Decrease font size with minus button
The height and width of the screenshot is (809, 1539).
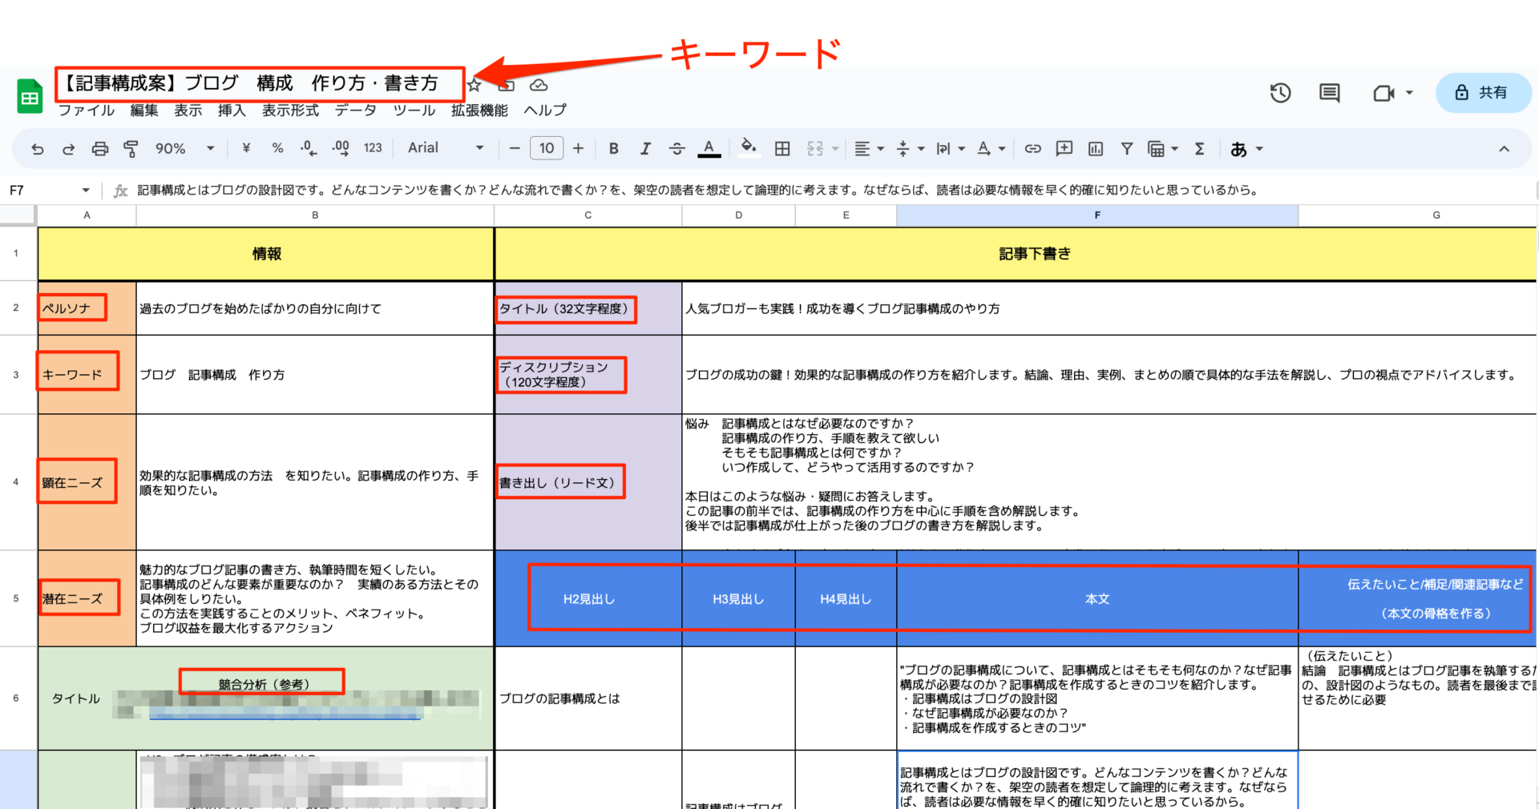point(515,148)
